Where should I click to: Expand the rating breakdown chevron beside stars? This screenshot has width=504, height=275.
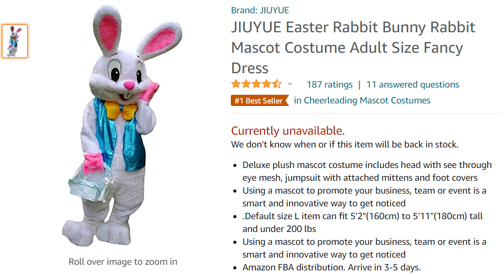click(x=290, y=84)
